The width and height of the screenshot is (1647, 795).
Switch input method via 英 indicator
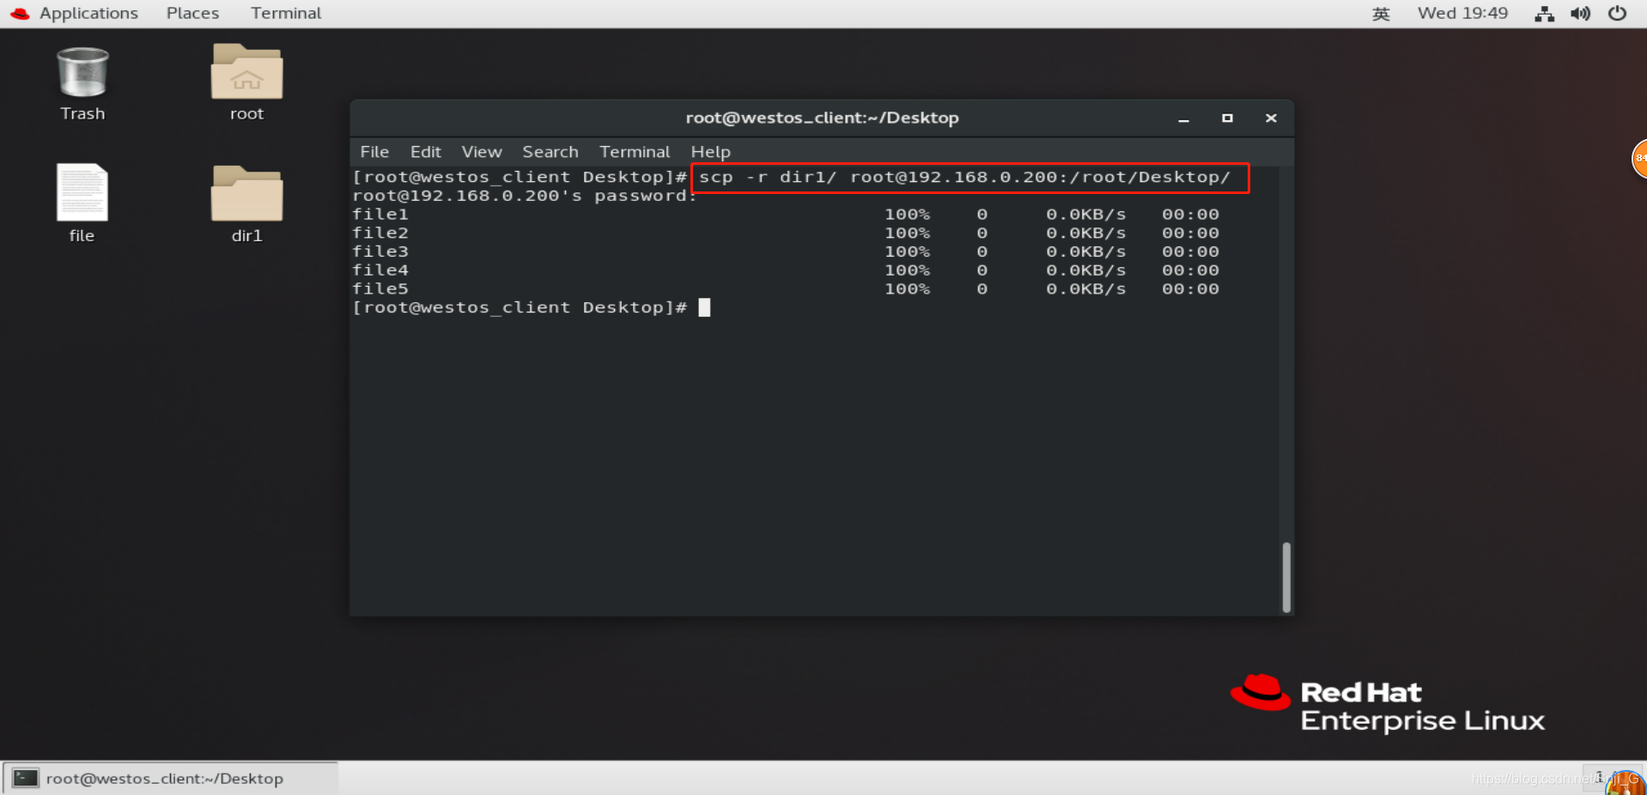[1381, 13]
